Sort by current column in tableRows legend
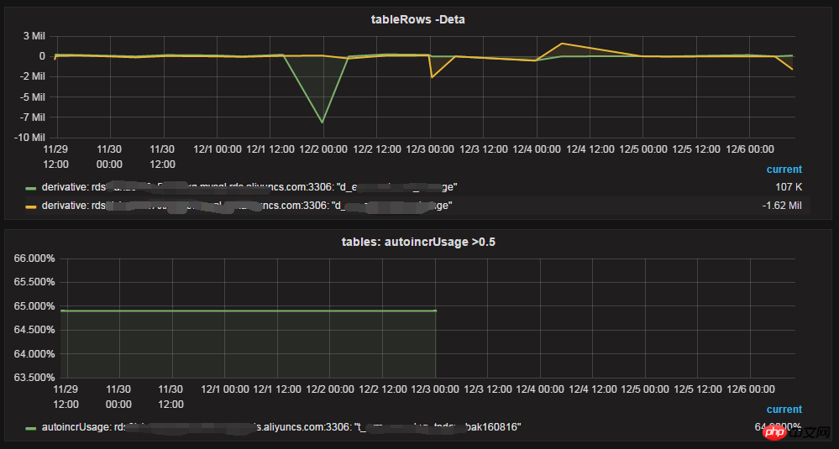 784,170
